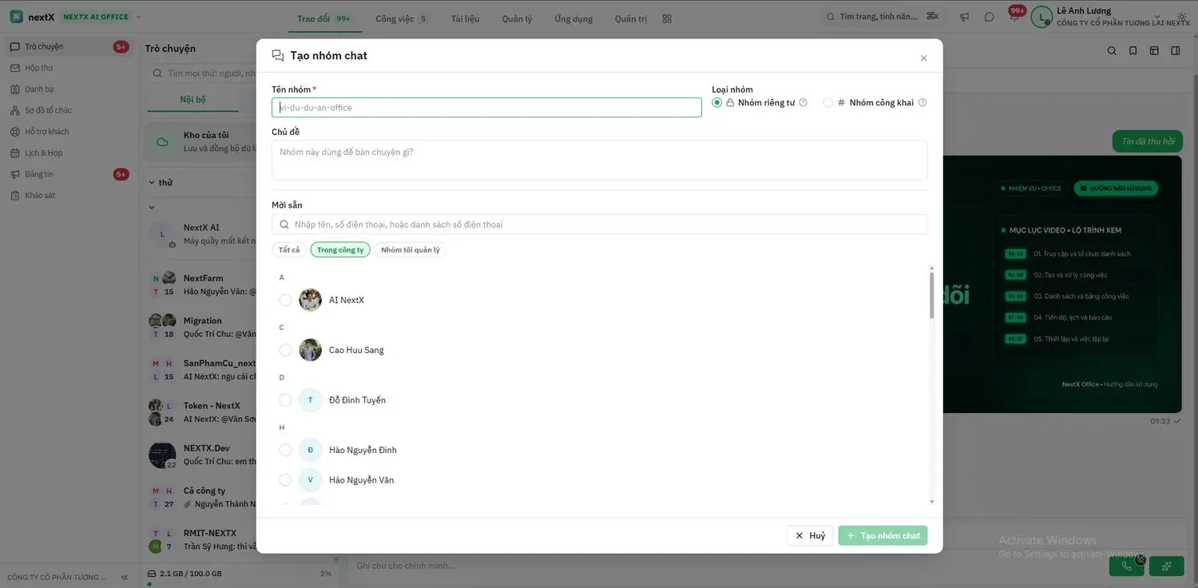
Task: Switch to the Tài liệu tab
Action: click(x=465, y=18)
